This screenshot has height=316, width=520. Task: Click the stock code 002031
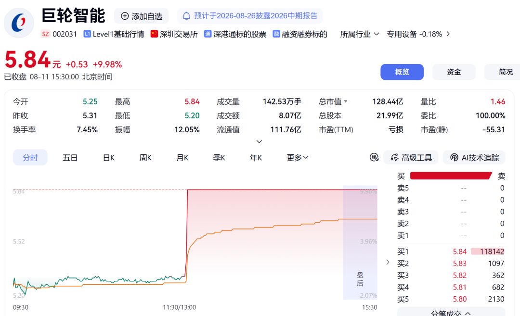[x=65, y=34]
